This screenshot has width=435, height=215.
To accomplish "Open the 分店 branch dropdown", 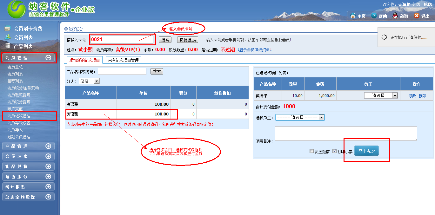I will [x=97, y=81].
